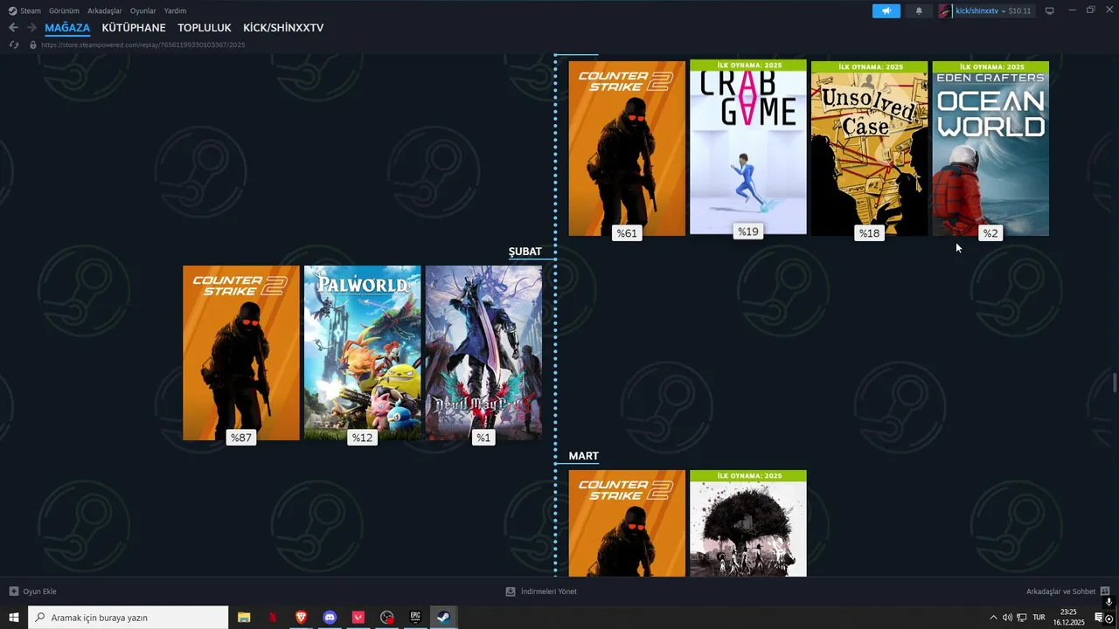Go to the KÜTÜPHANE tab
This screenshot has width=1119, height=629.
(x=134, y=28)
